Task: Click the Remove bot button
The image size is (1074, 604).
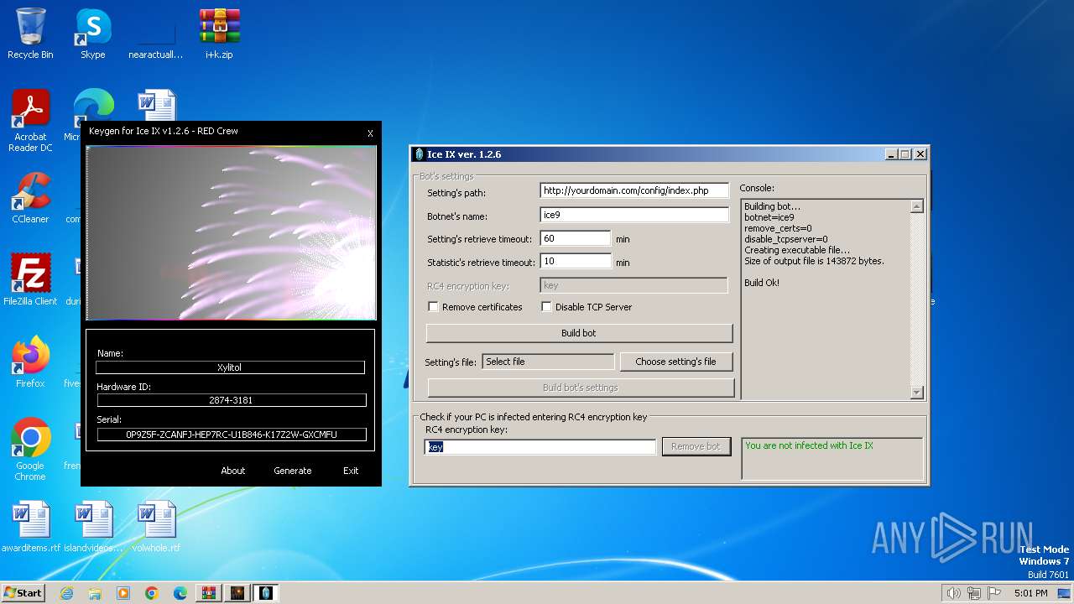Action: (696, 446)
